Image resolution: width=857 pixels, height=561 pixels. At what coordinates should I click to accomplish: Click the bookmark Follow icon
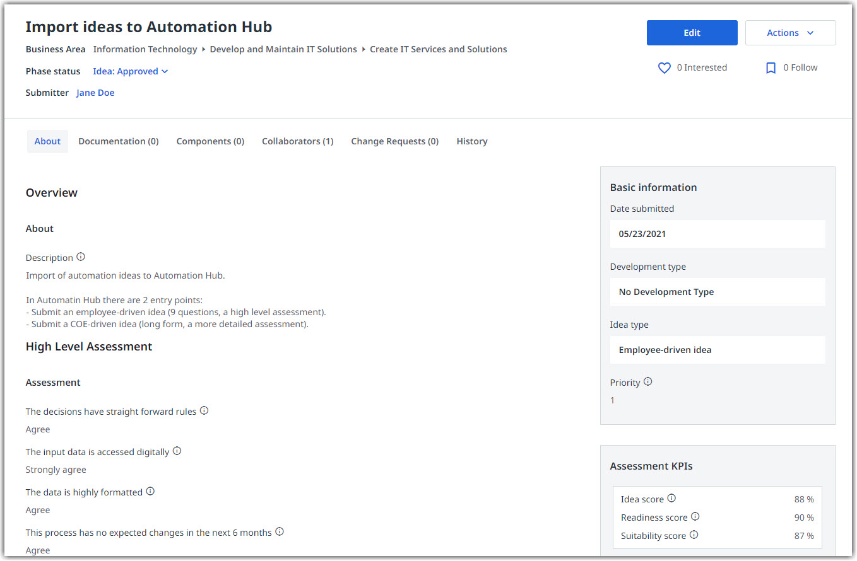click(x=771, y=68)
